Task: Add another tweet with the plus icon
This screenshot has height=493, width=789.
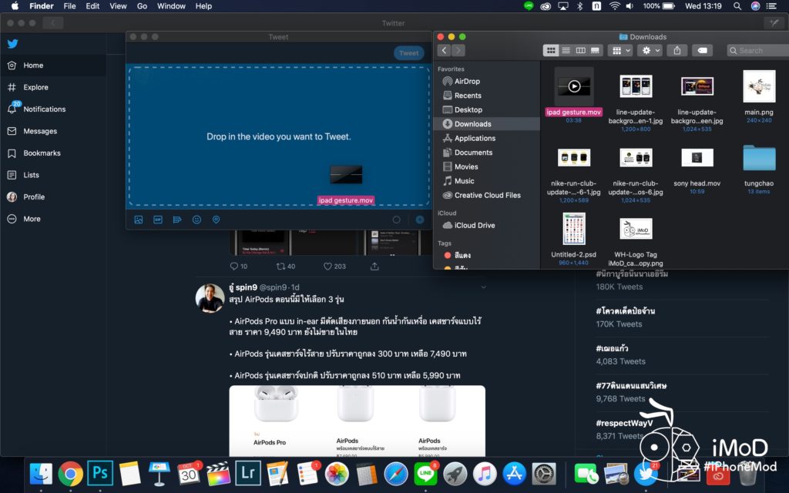Action: (x=420, y=220)
